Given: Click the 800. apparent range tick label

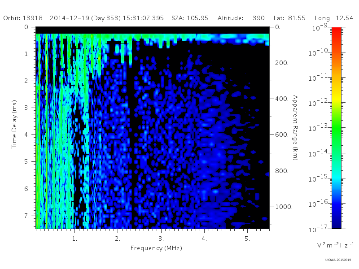Looking at the screenshot, I should (282, 171).
